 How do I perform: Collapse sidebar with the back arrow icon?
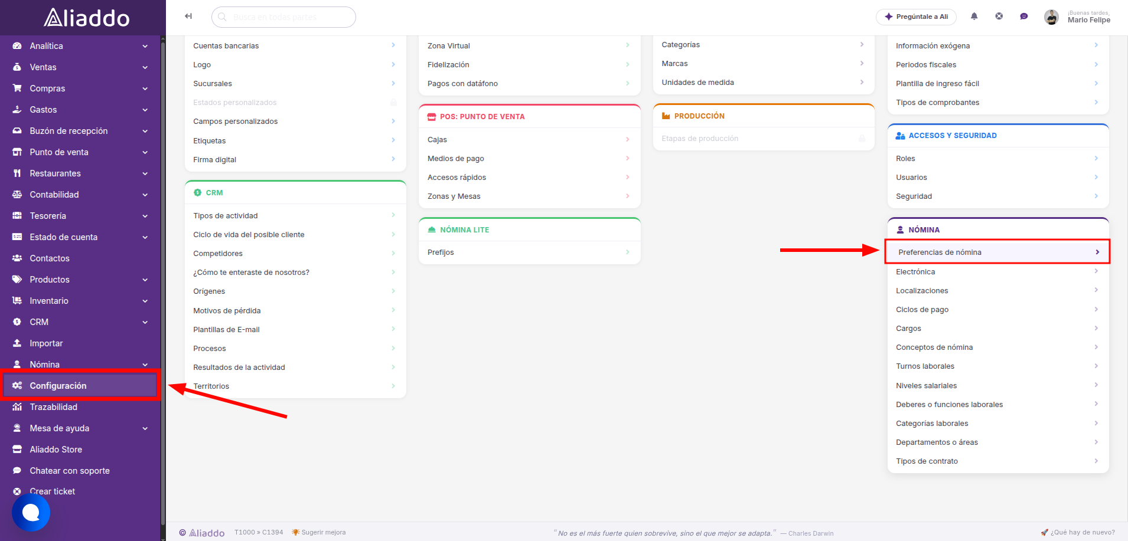pos(188,17)
